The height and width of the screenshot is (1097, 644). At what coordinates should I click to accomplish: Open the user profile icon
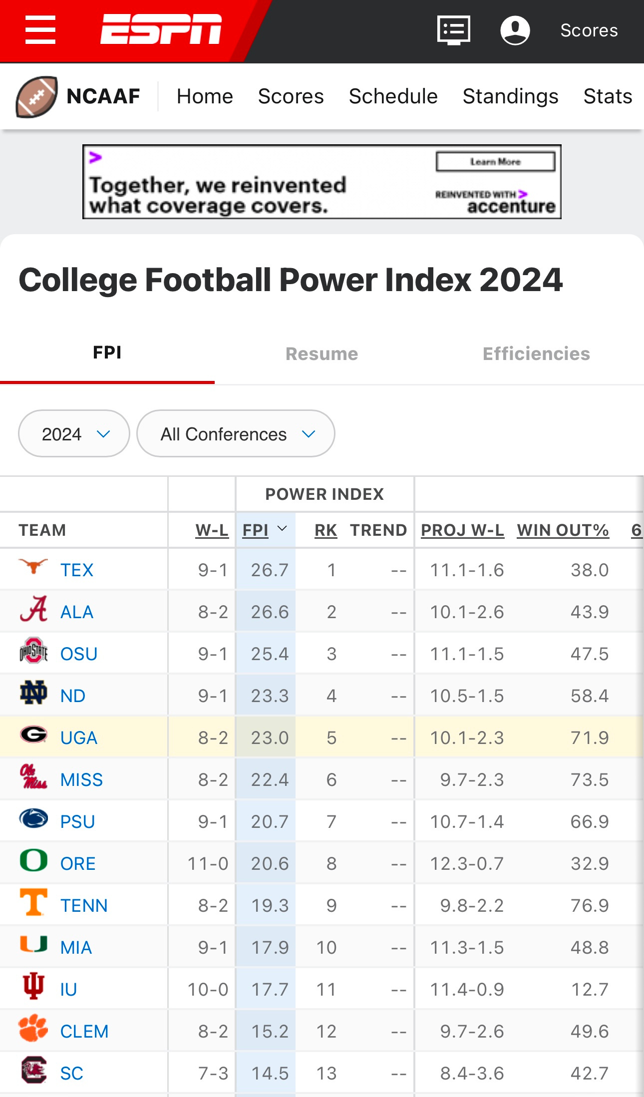(x=515, y=30)
